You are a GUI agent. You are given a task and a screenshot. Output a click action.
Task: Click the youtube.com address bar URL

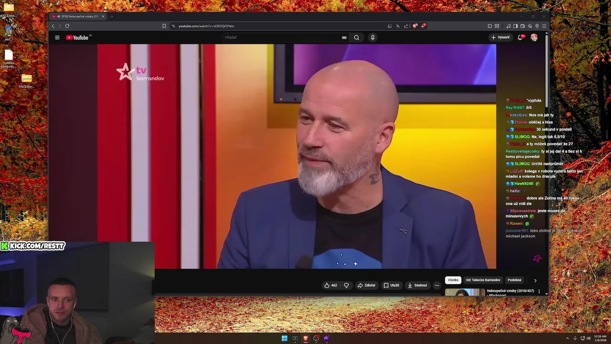coord(206,26)
